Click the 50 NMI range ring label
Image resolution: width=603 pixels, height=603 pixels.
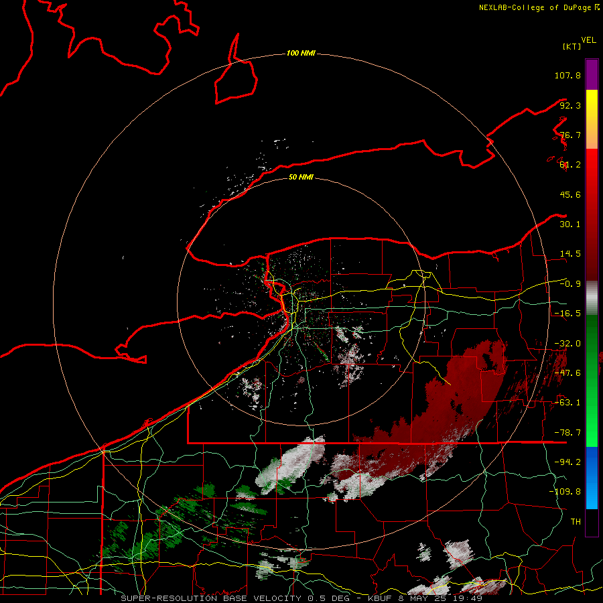pos(301,177)
